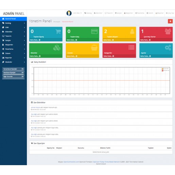This screenshot has width=175, height=175.
Task: Click the Durumu column header
Action: point(81,148)
